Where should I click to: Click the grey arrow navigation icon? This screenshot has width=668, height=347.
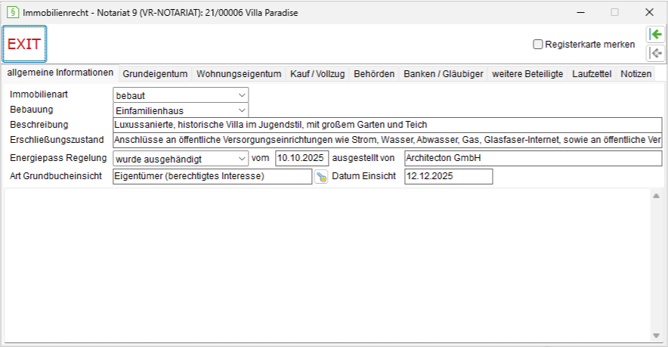656,53
